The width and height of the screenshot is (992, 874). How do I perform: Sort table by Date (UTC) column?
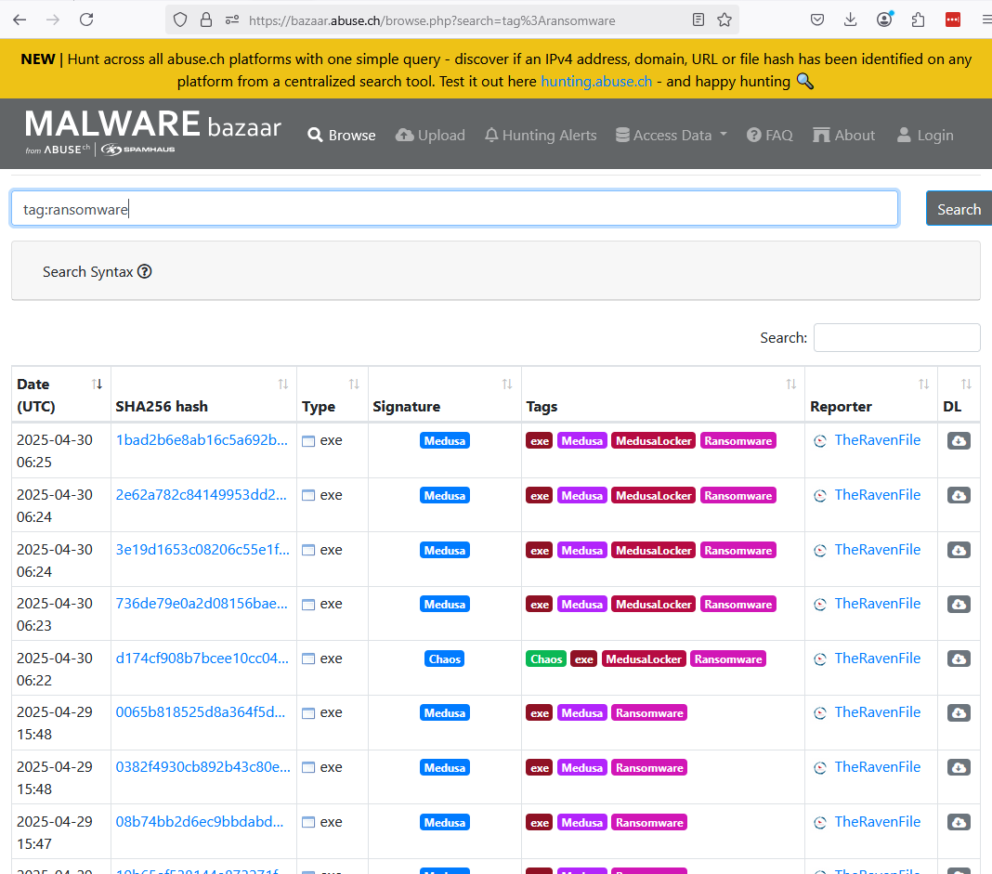[x=60, y=395]
